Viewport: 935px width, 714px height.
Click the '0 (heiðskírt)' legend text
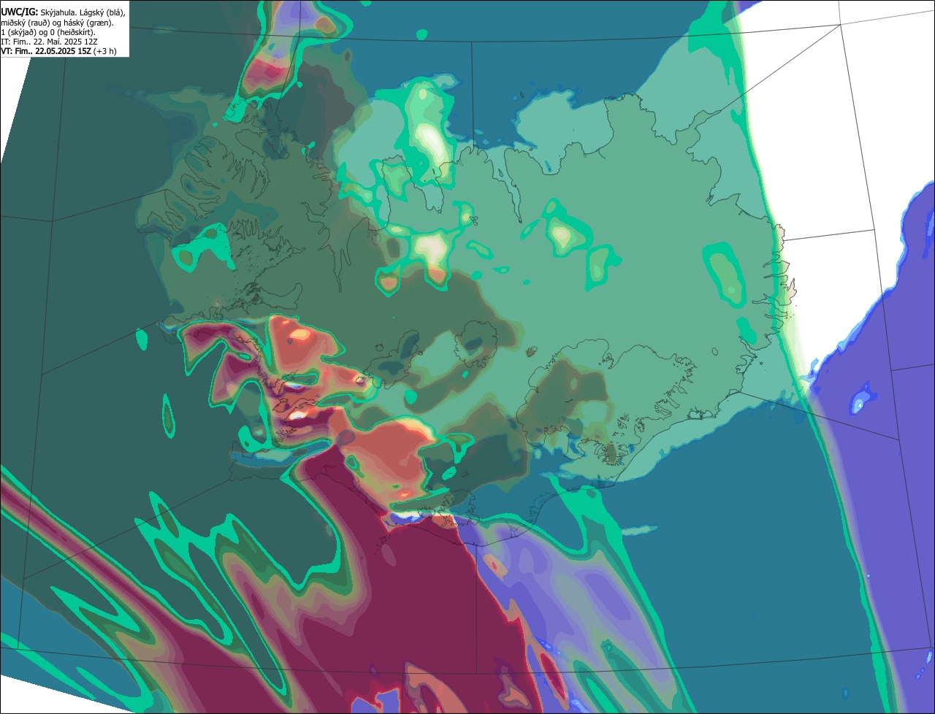pos(72,33)
